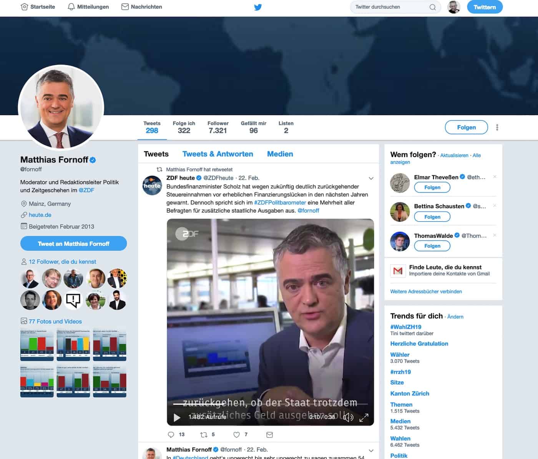The height and width of the screenshot is (459, 538).
Task: Switch to Medien tab
Action: click(x=280, y=154)
